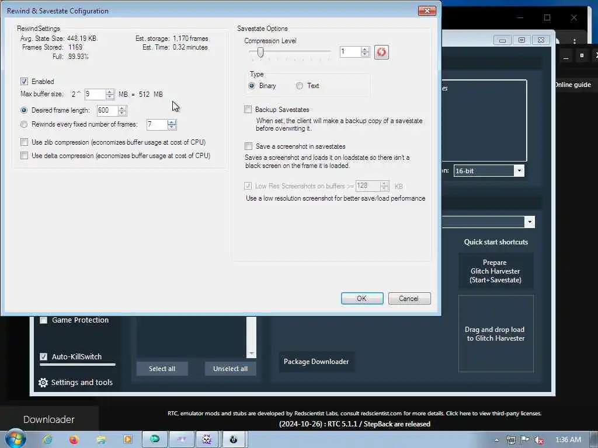The image size is (598, 448).
Task: Open Windows Explorer folder taskbar icon
Action: [x=100, y=440]
